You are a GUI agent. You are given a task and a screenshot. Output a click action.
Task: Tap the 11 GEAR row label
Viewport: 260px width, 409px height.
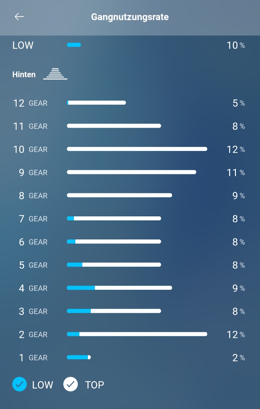[x=30, y=126]
